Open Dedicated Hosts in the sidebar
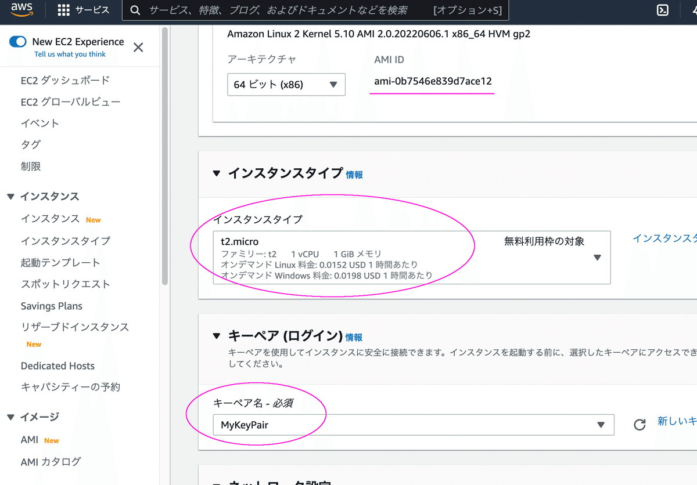697x485 pixels. pyautogui.click(x=58, y=365)
